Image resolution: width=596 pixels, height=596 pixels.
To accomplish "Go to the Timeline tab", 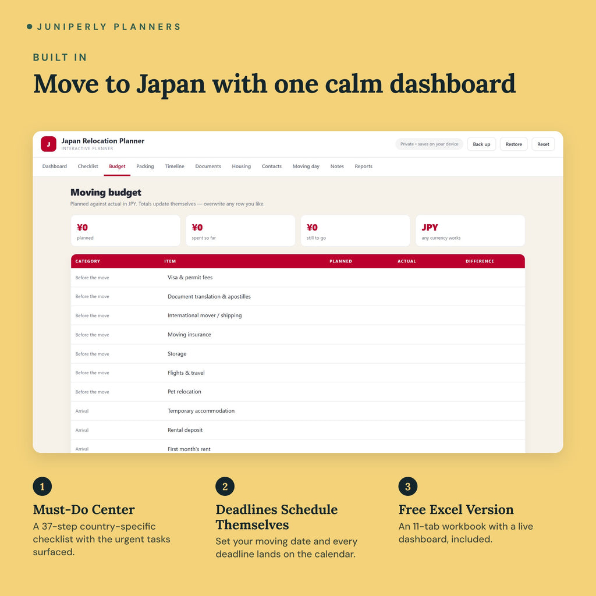I will pyautogui.click(x=175, y=166).
